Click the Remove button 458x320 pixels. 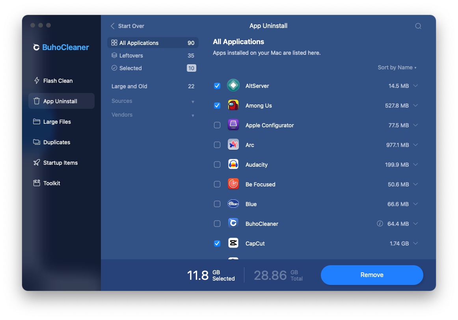tap(372, 275)
